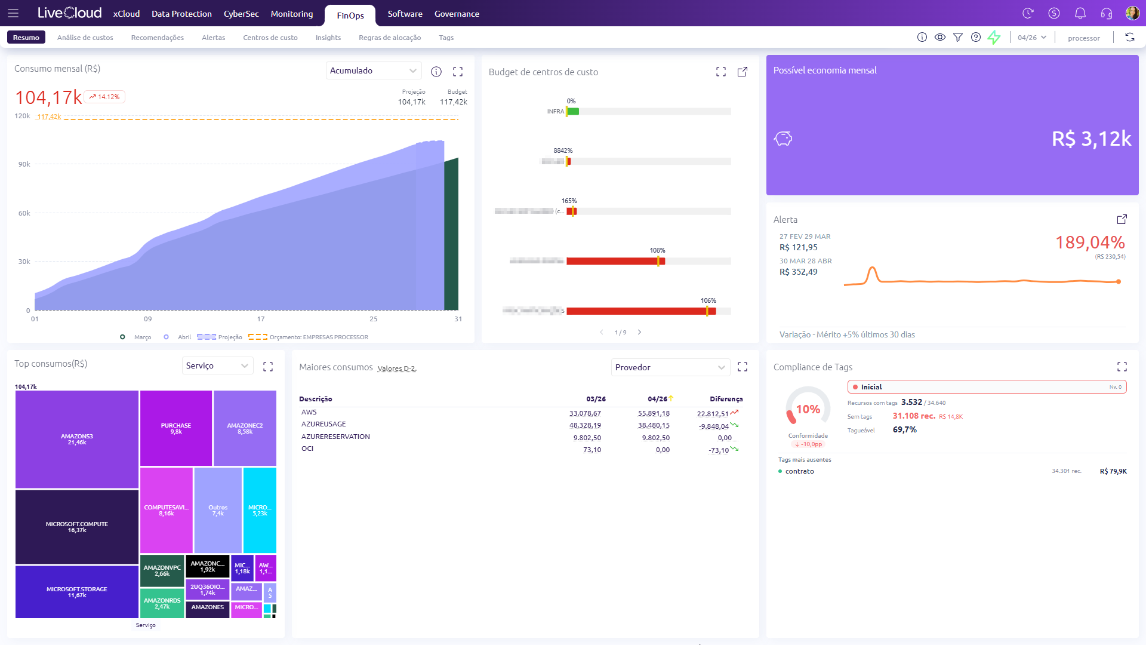Viewport: 1146px width, 645px height.
Task: Select the AMAZONS3 treemap block
Action: tap(77, 440)
